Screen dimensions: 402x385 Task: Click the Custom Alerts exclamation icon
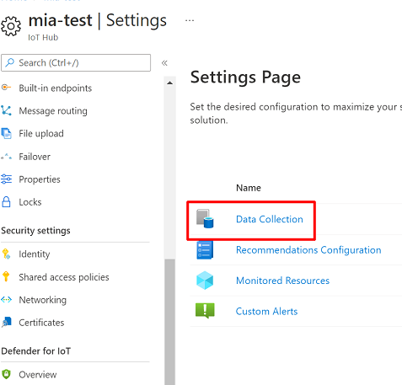pyautogui.click(x=205, y=311)
